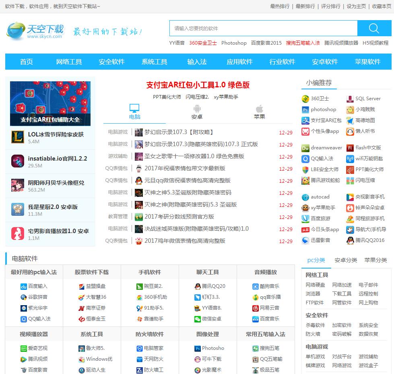394x374 pixels.
Task: Click the 钉钉3.3 blue icon
Action: coord(198,298)
